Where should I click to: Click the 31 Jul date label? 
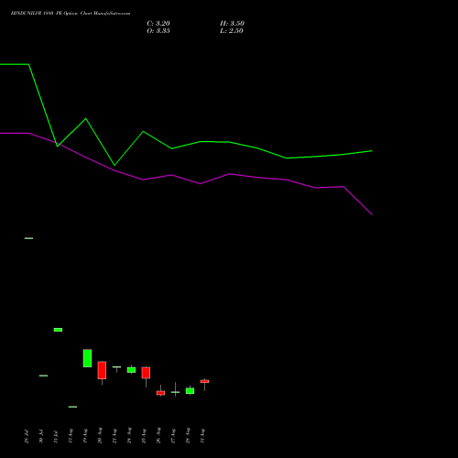[56, 436]
